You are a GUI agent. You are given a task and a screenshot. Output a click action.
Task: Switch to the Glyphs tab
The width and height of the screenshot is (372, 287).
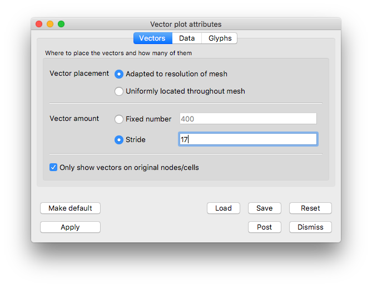[x=220, y=38]
